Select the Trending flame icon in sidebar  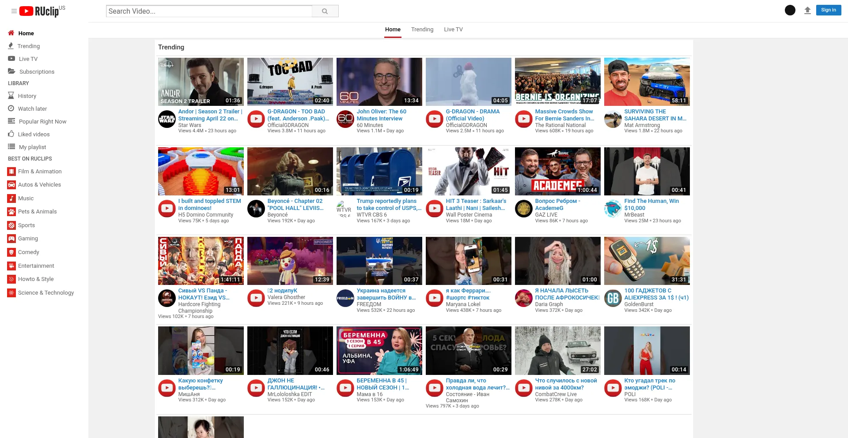(11, 46)
